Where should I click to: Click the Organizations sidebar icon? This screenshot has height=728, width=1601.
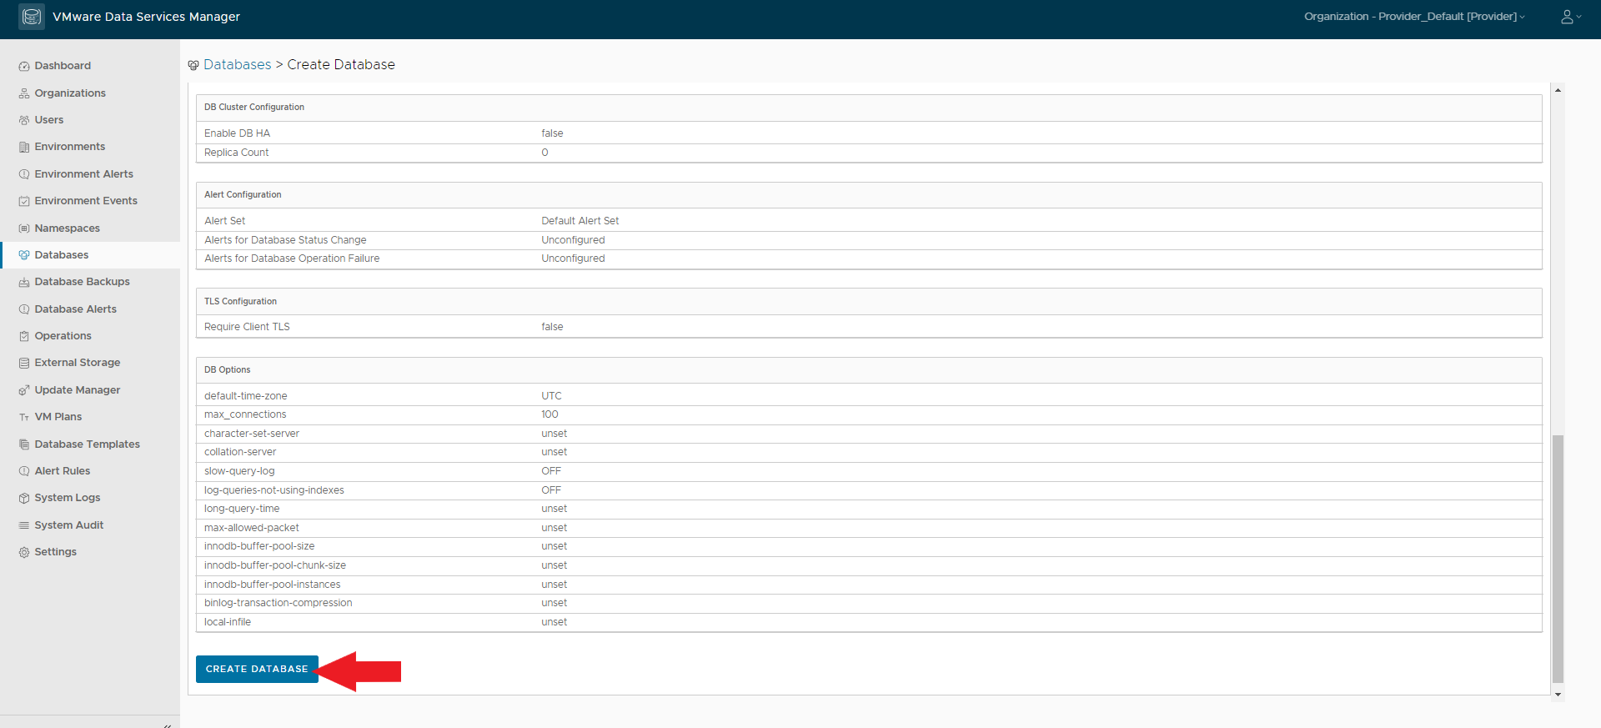pos(24,93)
